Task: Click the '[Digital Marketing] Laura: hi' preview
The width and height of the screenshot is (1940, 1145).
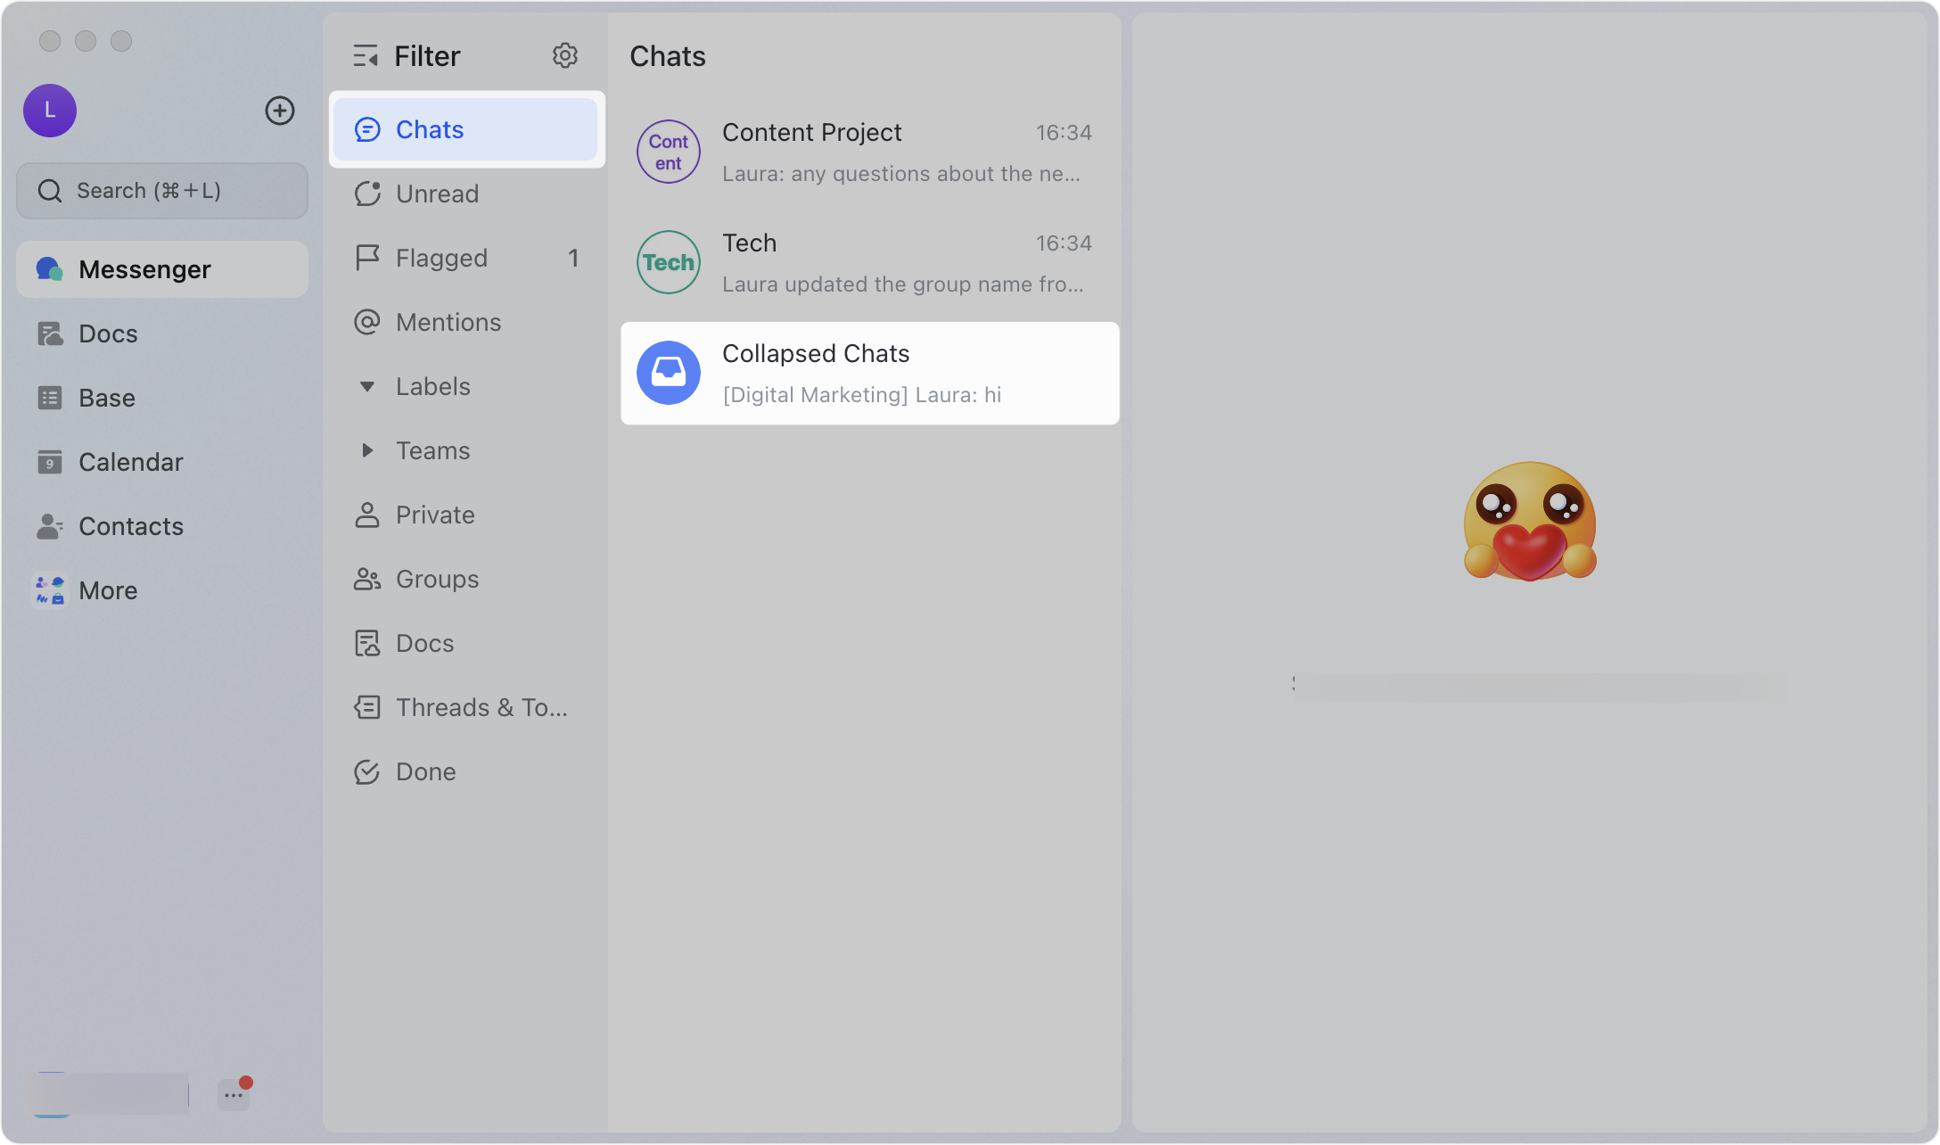Action: [x=861, y=394]
